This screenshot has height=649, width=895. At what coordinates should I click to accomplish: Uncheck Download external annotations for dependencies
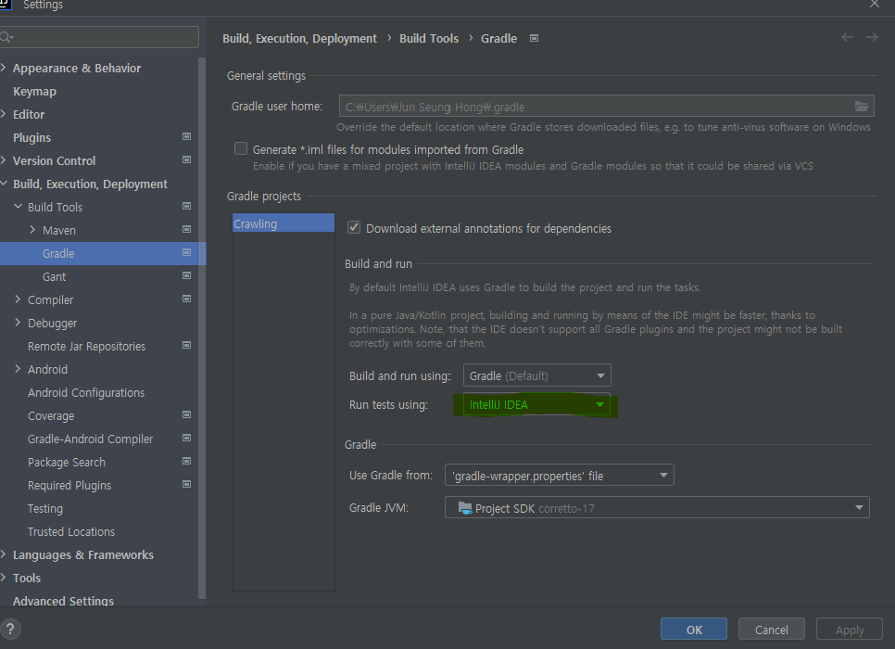[353, 227]
